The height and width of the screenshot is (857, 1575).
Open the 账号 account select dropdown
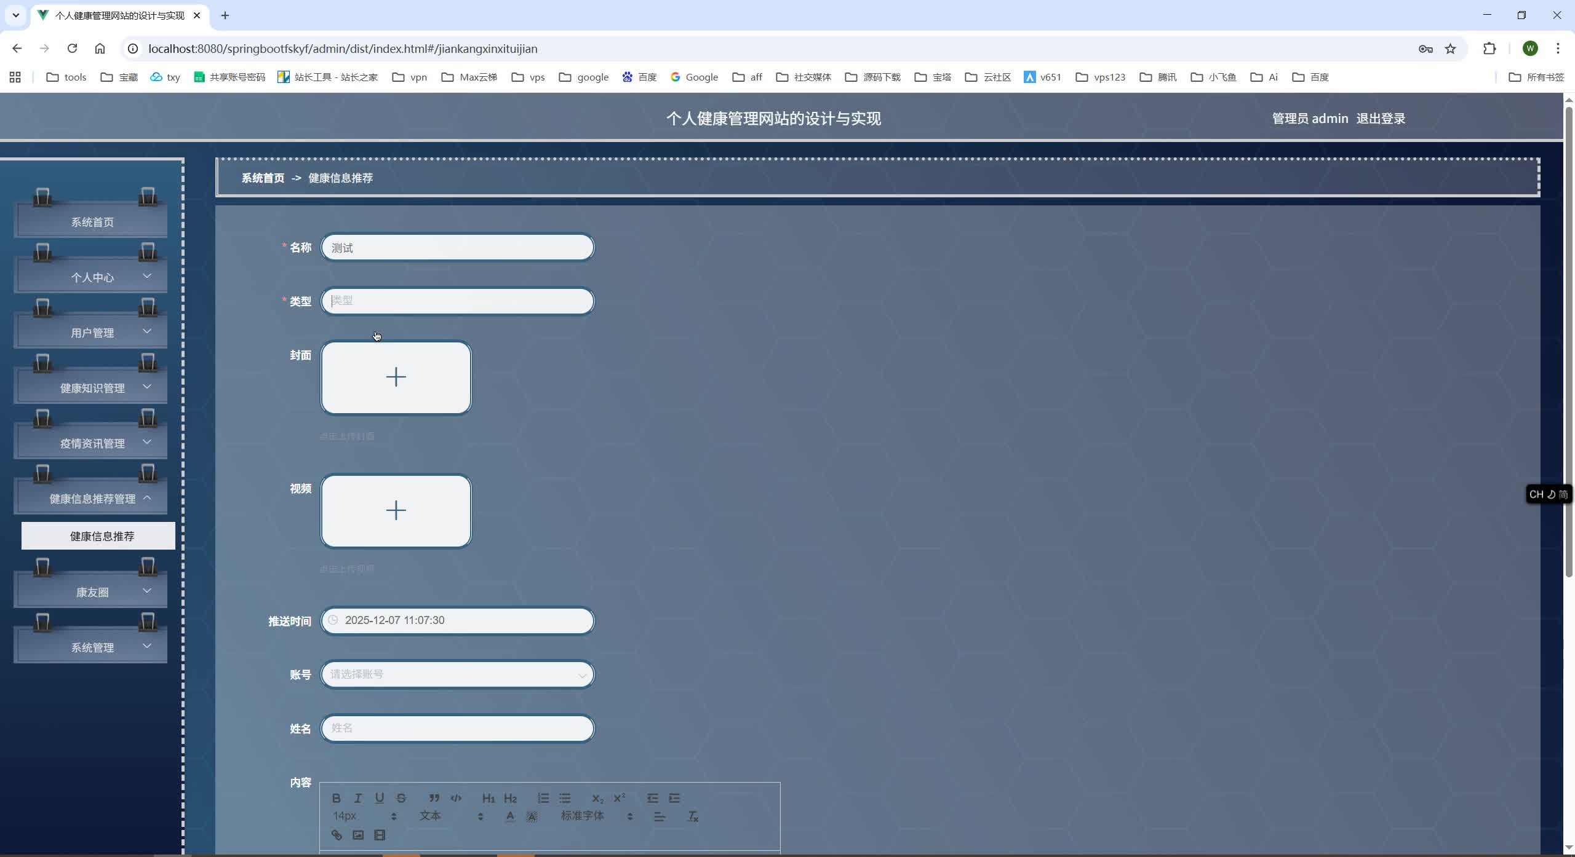tap(457, 674)
